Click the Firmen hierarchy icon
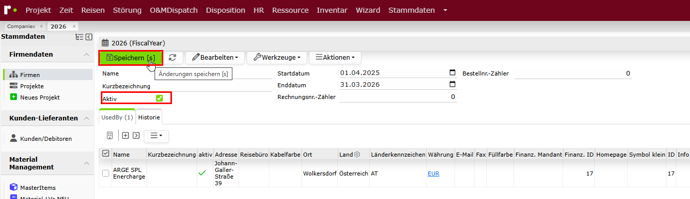Viewport: 690px width, 199px height. point(14,75)
